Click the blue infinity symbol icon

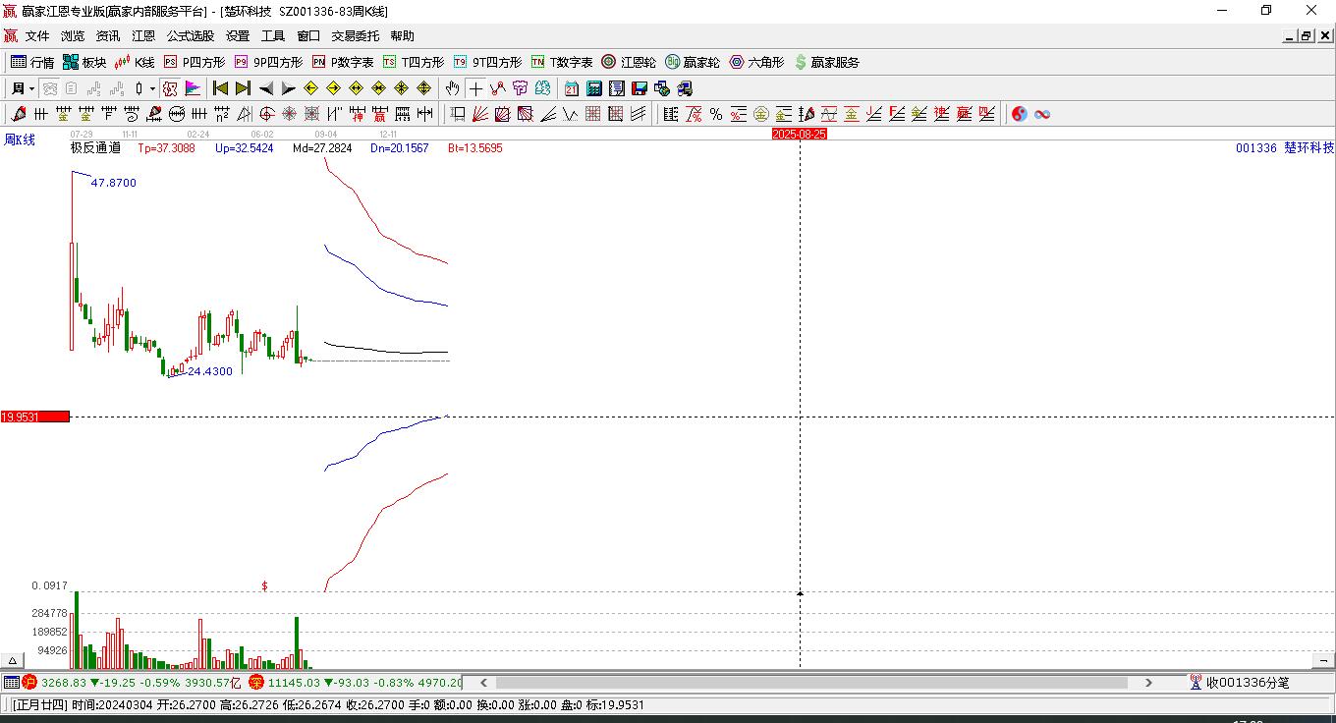[x=1042, y=114]
